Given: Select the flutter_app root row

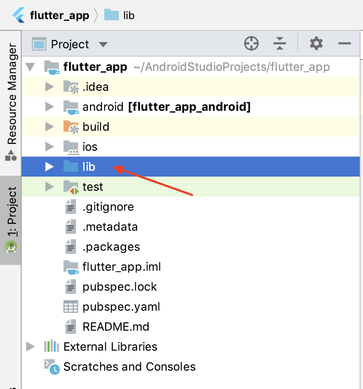Looking at the screenshot, I should coord(190,67).
